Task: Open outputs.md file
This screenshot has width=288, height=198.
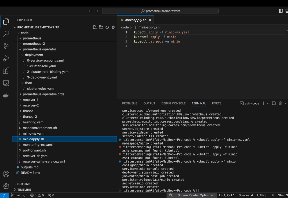Action: pyautogui.click(x=30, y=167)
